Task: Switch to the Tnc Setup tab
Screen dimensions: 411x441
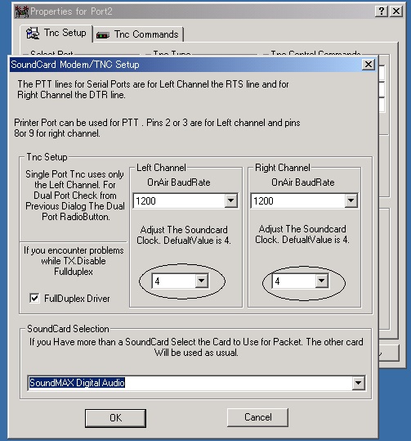Action: tap(56, 34)
